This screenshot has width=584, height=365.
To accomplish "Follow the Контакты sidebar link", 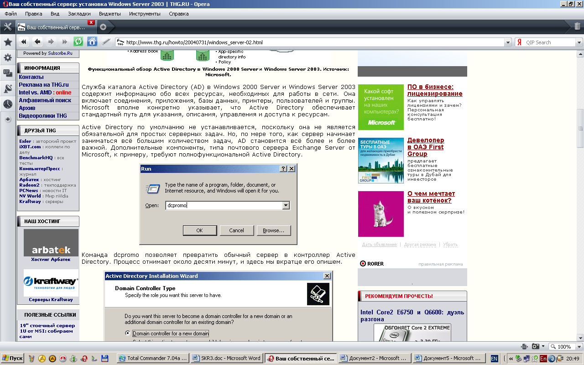I will point(31,77).
